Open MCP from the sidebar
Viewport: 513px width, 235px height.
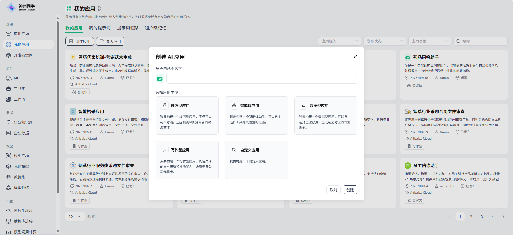pyautogui.click(x=18, y=78)
